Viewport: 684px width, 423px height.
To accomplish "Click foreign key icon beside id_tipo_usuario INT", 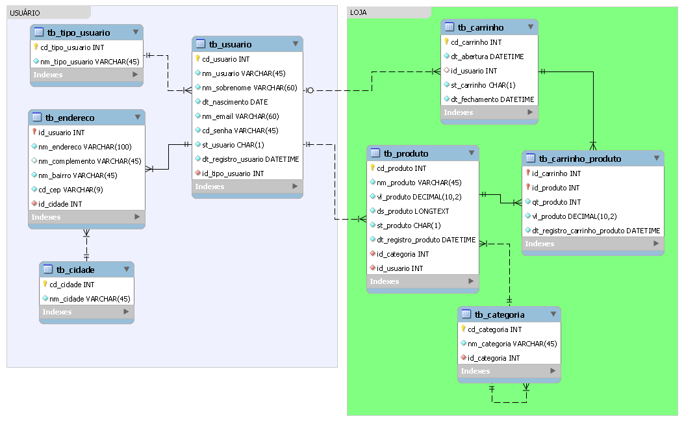I will (198, 173).
